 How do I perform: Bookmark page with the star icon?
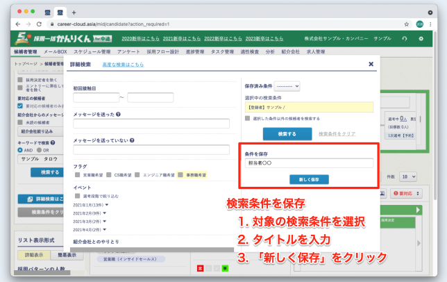(405, 24)
